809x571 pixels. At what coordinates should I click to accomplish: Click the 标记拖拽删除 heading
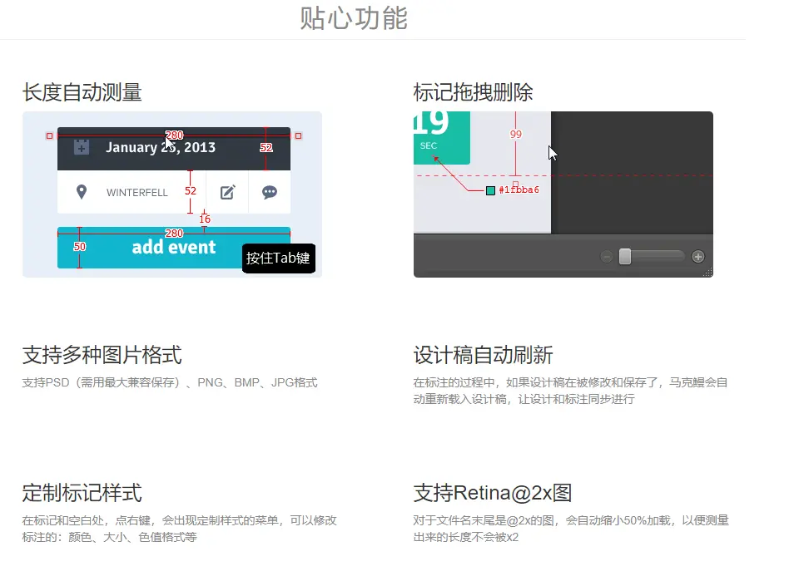tap(473, 92)
